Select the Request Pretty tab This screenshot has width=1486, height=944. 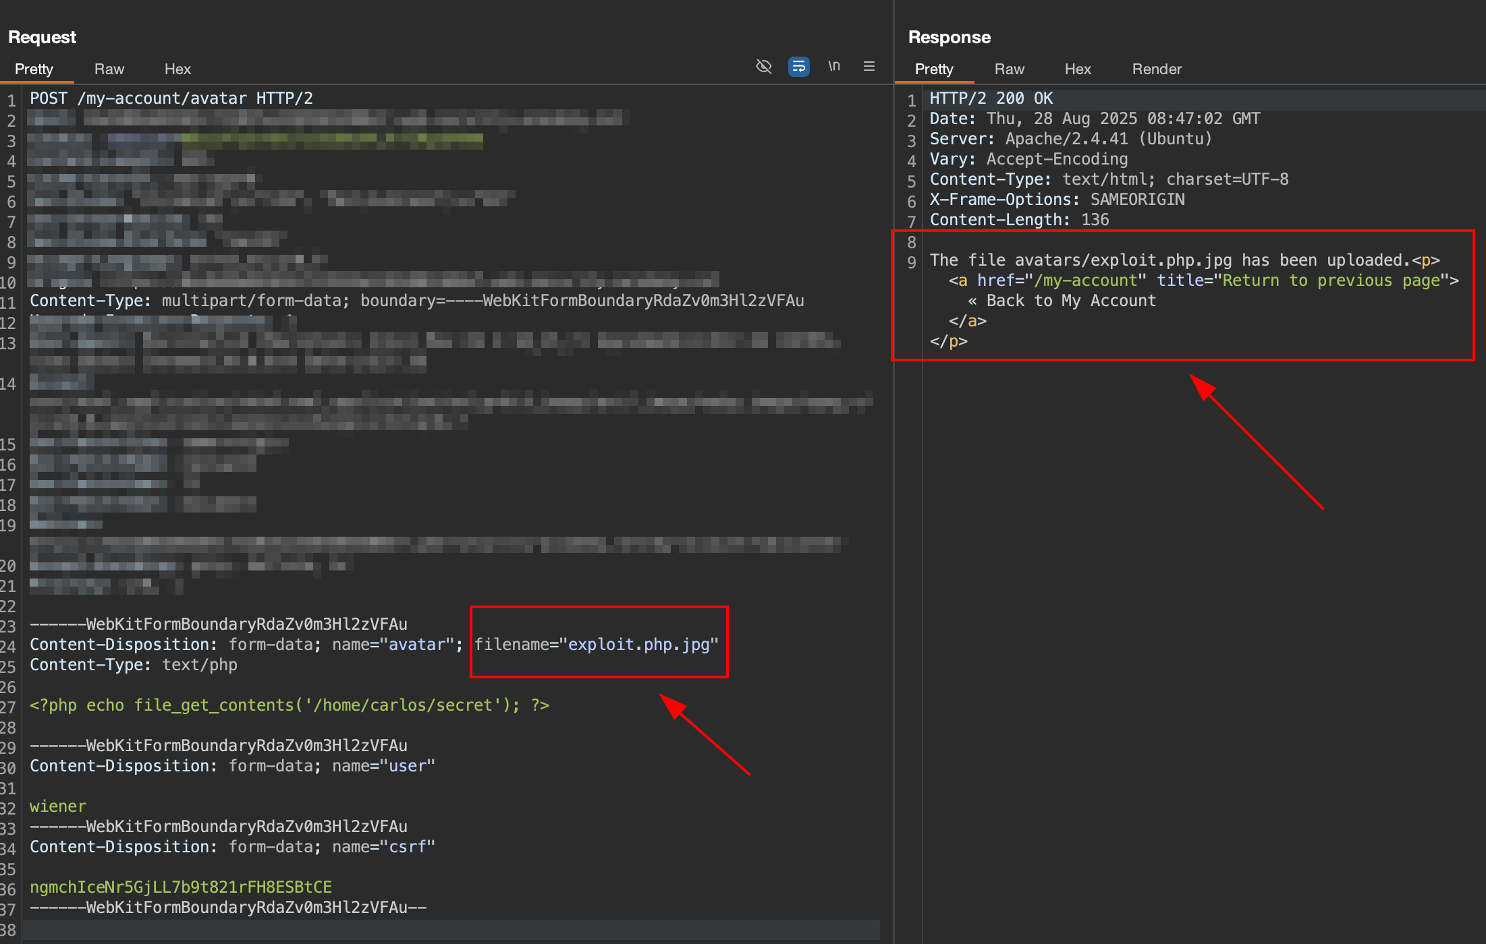pyautogui.click(x=34, y=69)
